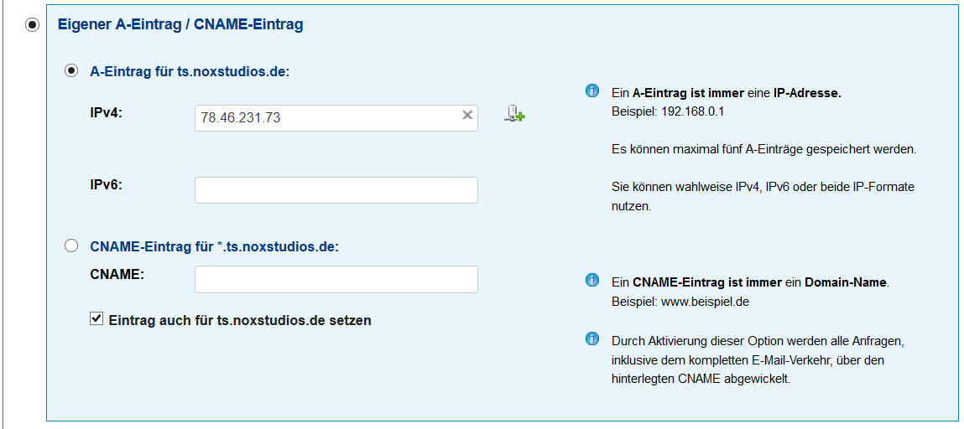Click info icon beside CNAME Domain-Name hint
Screen dimensions: 964x429
591,280
